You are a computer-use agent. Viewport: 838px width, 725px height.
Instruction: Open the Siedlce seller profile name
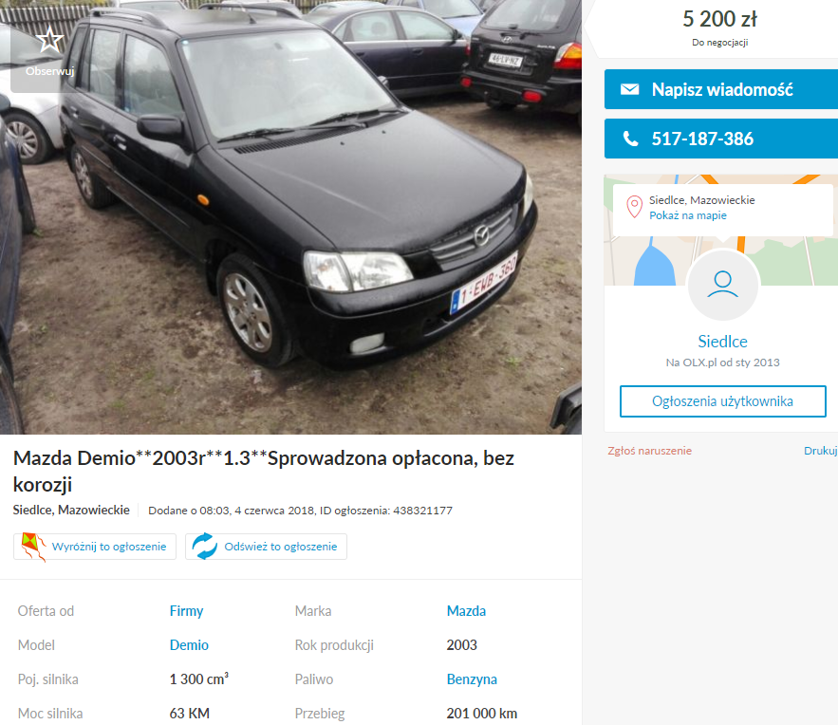[722, 342]
